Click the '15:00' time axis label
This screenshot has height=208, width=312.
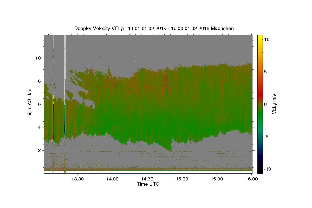[x=182, y=179]
